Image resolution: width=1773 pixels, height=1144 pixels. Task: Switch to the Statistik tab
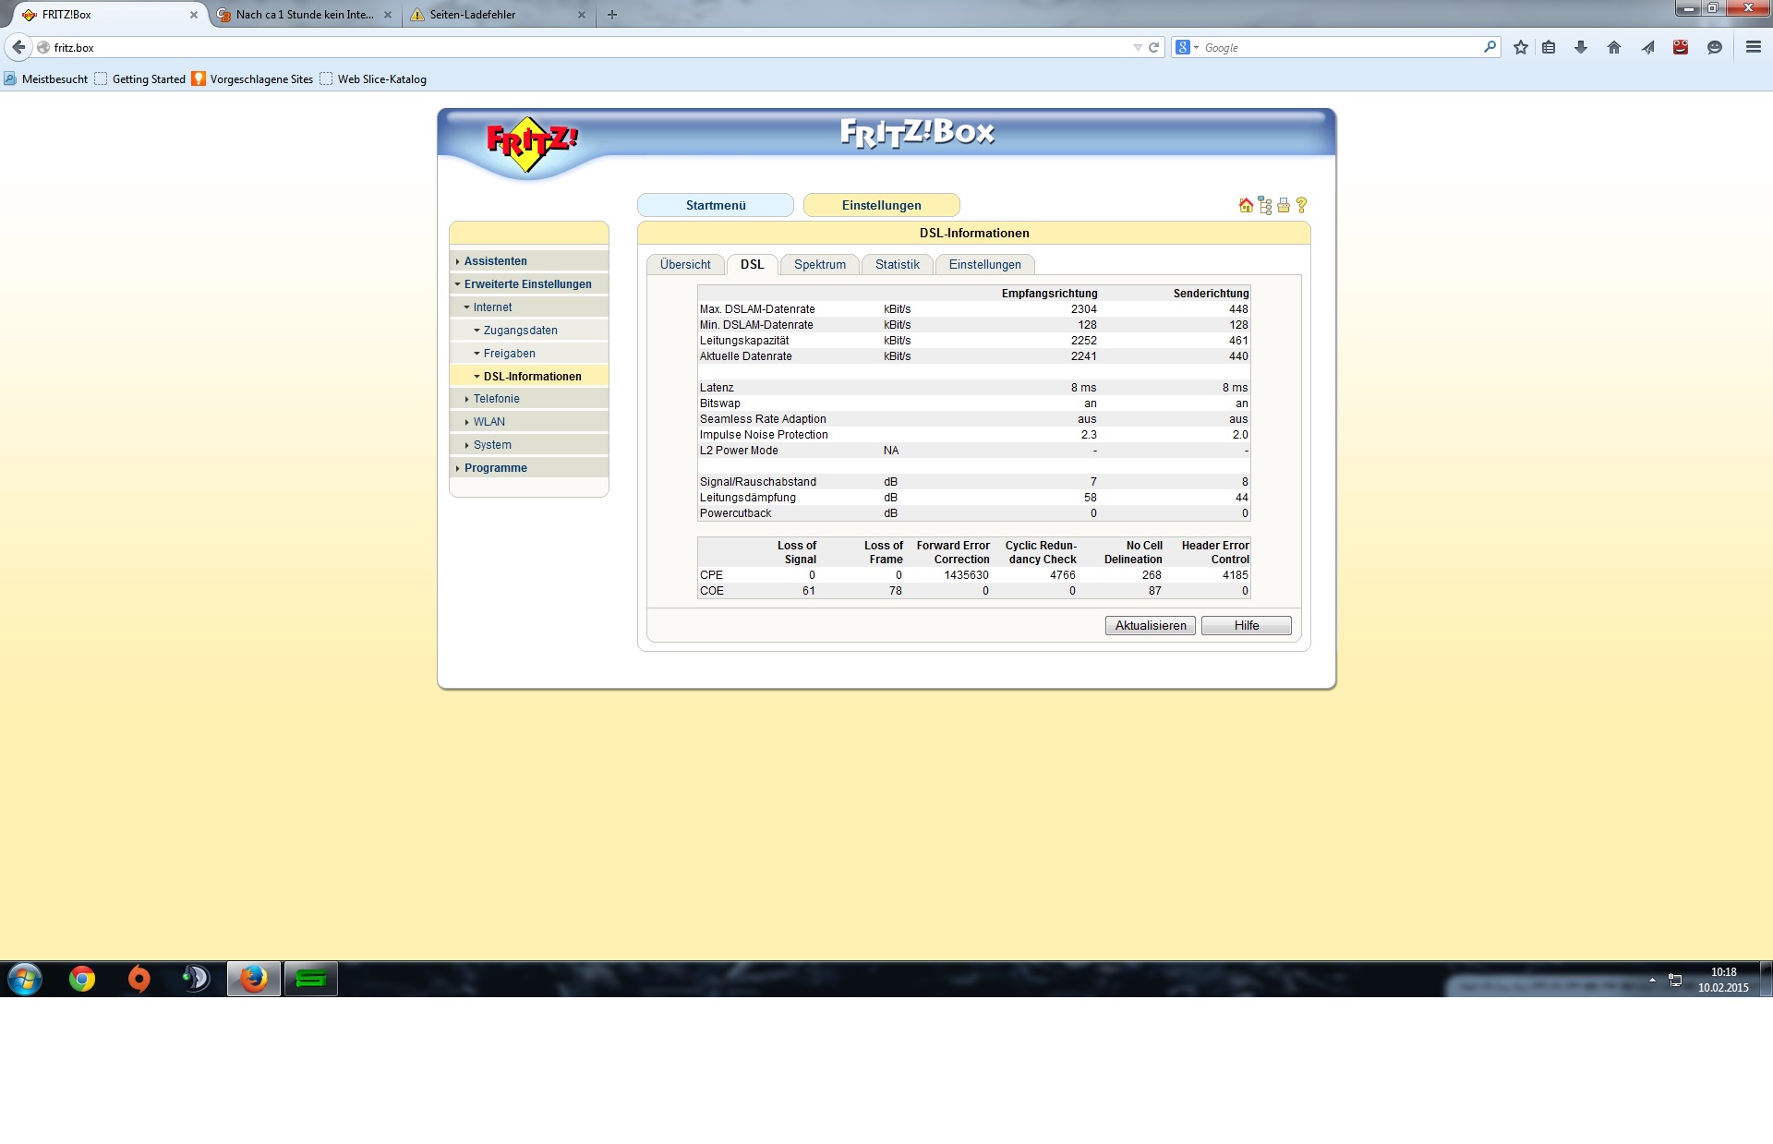(x=897, y=265)
